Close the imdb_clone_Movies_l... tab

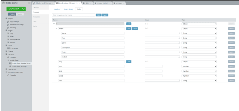coord(79,3)
